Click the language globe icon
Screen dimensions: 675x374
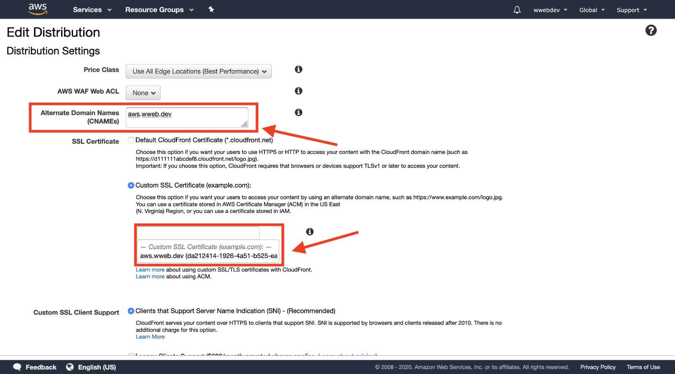click(70, 367)
